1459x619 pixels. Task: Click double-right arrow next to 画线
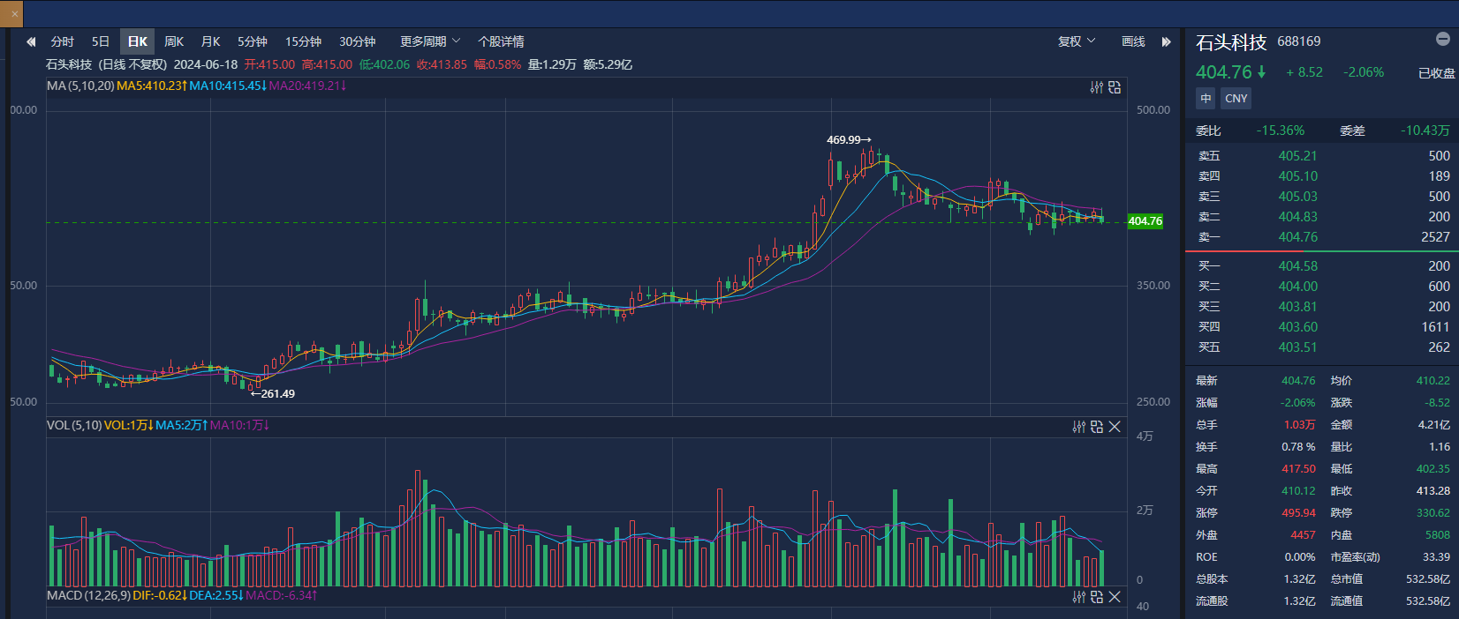pos(1166,41)
